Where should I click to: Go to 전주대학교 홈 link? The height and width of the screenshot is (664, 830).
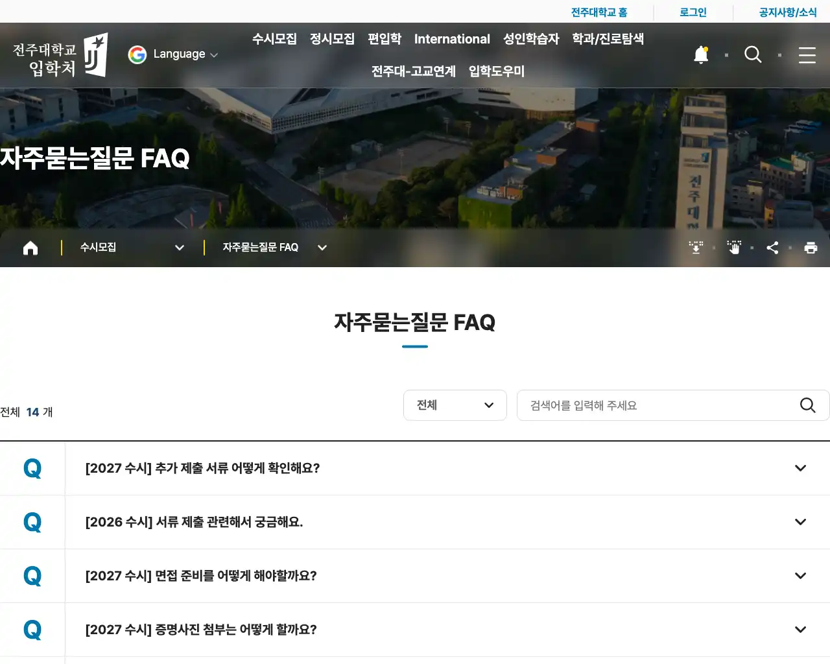599,12
